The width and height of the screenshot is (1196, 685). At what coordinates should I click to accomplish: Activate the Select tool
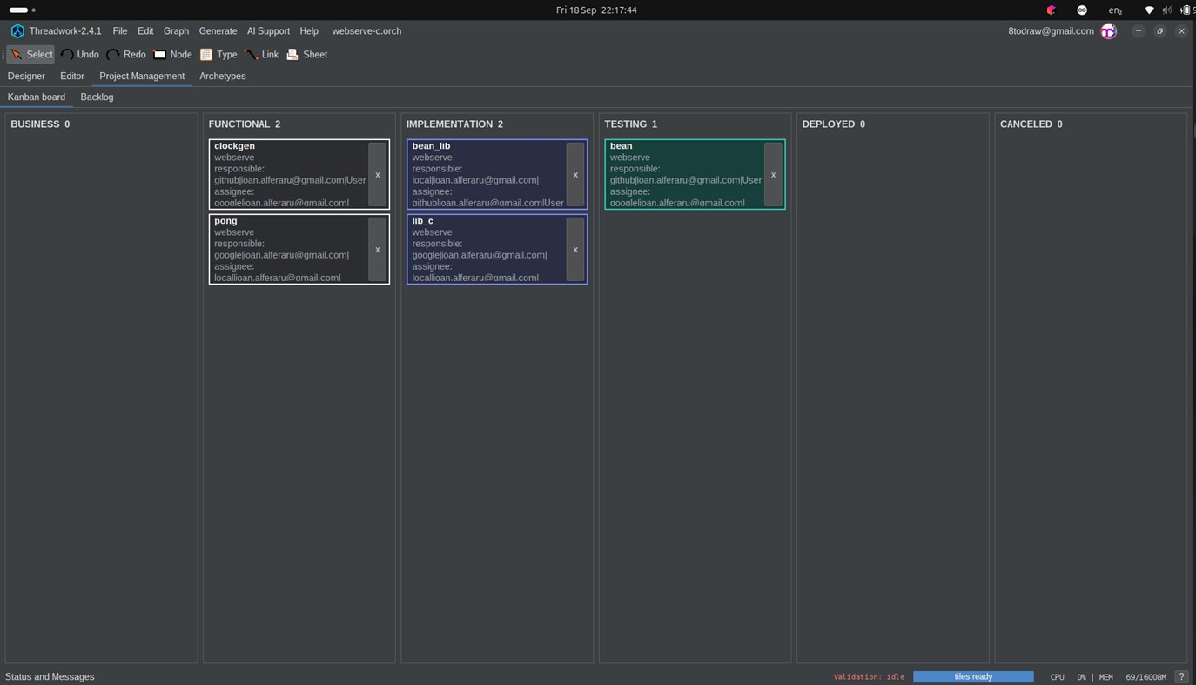[30, 54]
